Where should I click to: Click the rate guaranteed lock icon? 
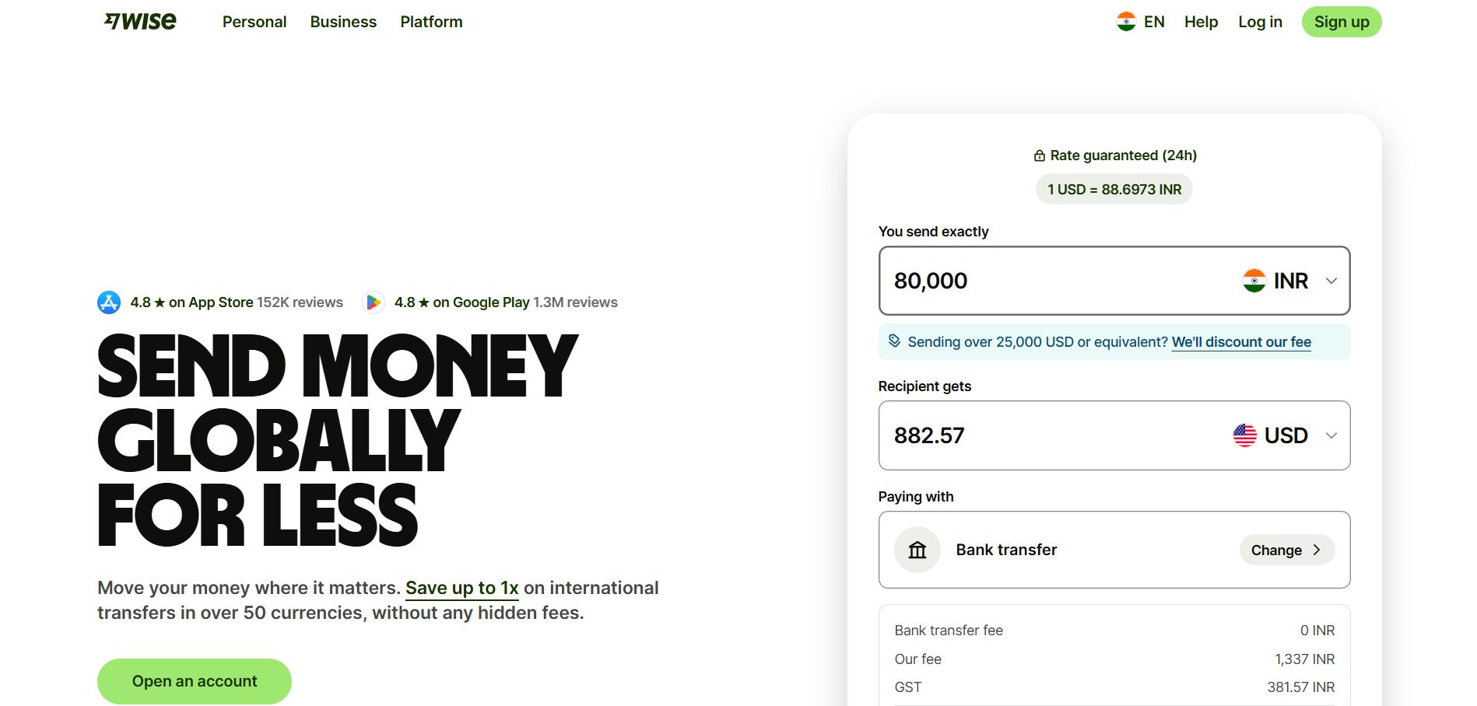(x=1039, y=156)
